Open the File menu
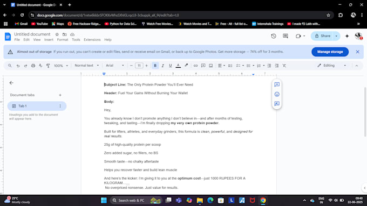Screen dimensions: 367x206 click(17, 40)
